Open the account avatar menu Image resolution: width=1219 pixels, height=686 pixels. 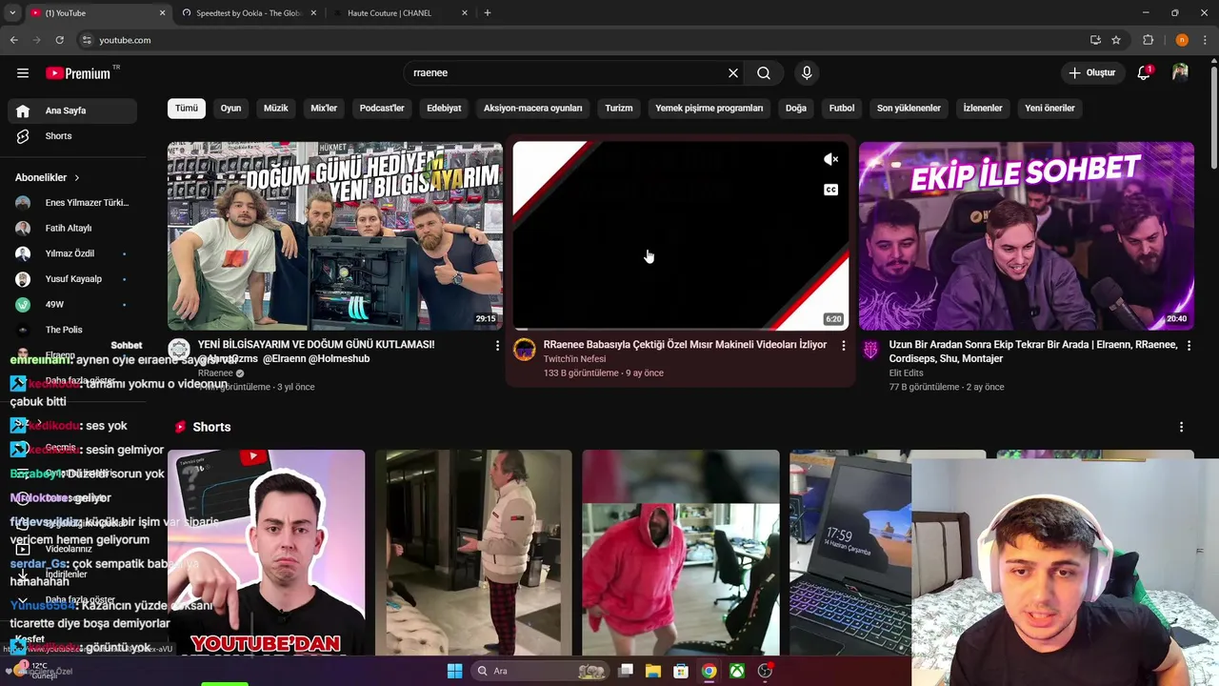(x=1180, y=72)
